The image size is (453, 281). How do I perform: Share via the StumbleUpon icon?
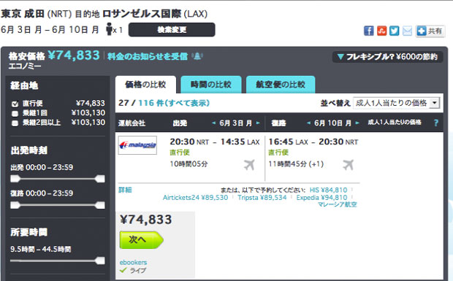(381, 31)
